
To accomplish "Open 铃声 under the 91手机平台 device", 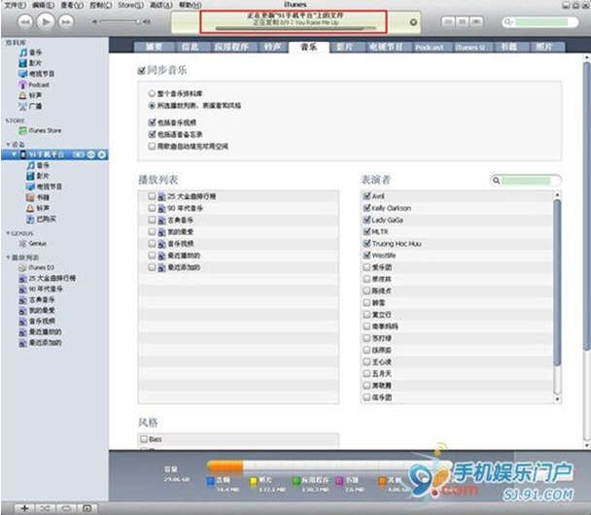I will pos(38,208).
